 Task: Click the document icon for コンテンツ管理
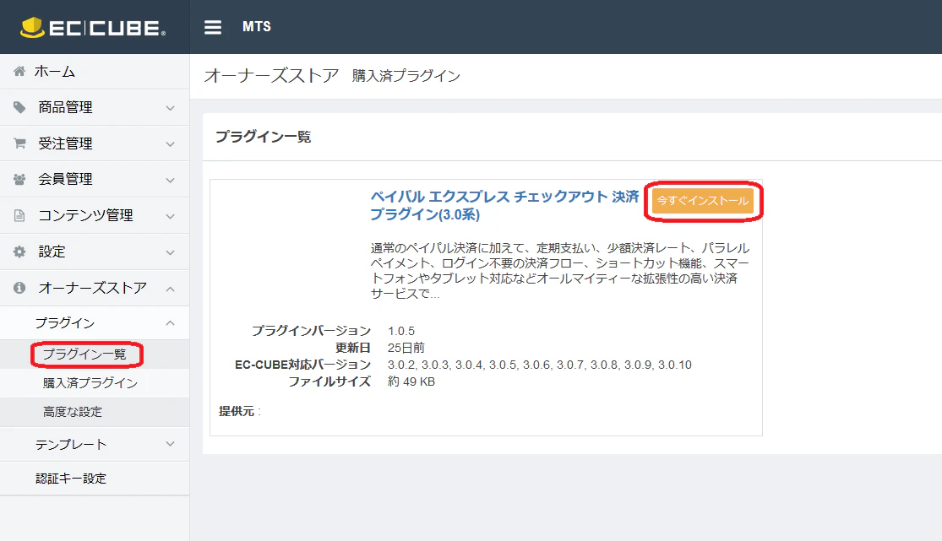click(x=19, y=215)
